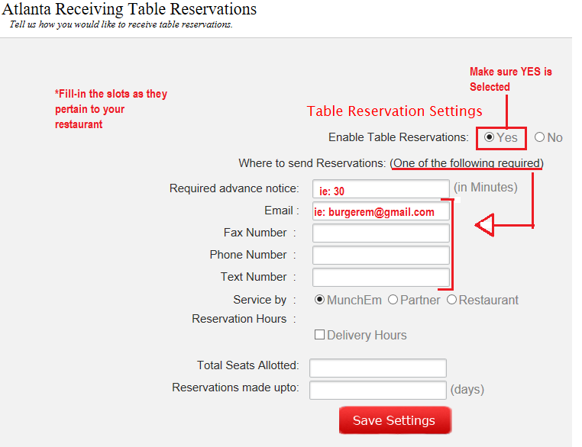The width and height of the screenshot is (582, 447).
Task: Click the Email input field
Action: [380, 211]
